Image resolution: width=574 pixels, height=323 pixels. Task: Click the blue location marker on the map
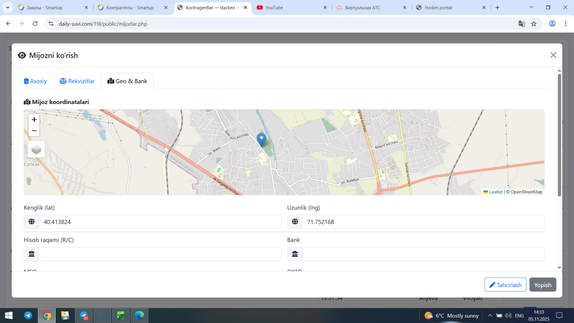[261, 140]
